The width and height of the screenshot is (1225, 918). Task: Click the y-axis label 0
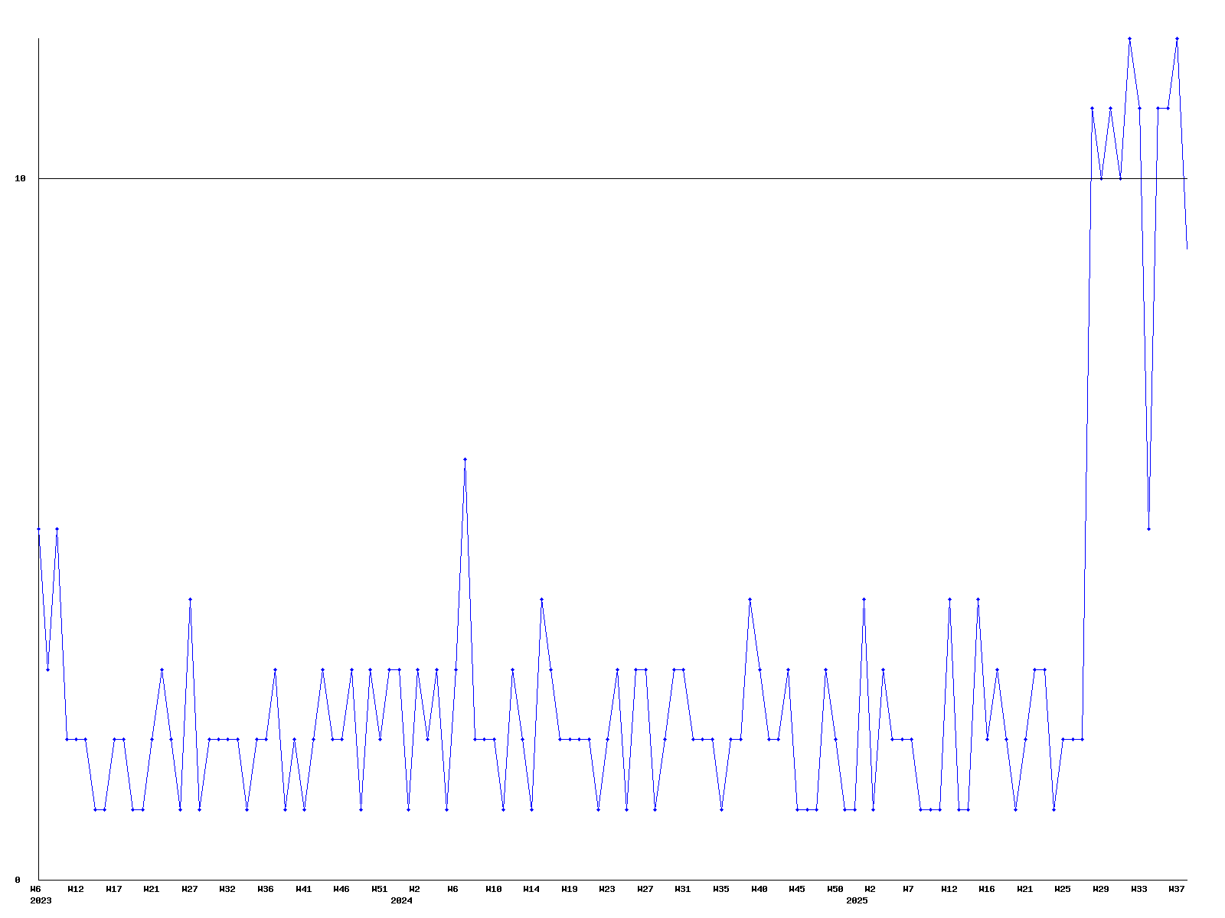pos(18,880)
